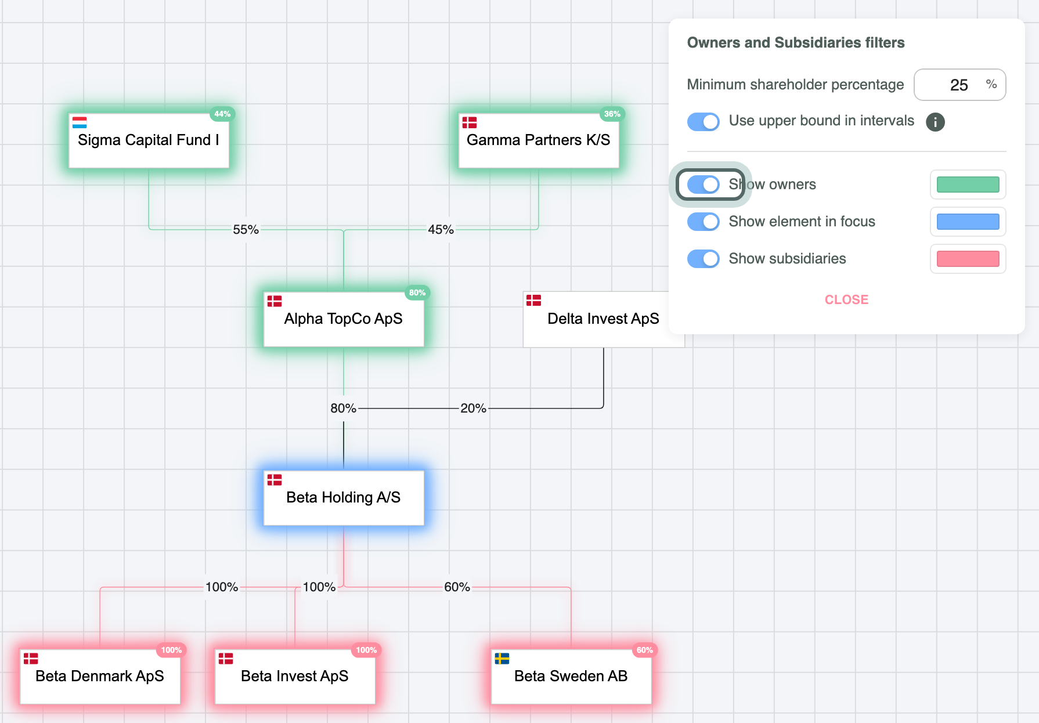Select the Beta Holding A/S focus node

click(344, 498)
